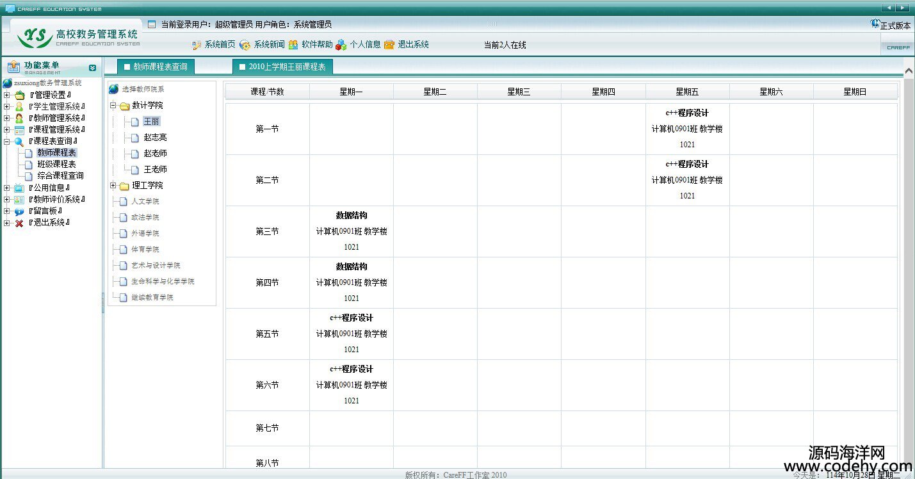Click the 星期五 column header
The image size is (915, 479).
click(687, 92)
